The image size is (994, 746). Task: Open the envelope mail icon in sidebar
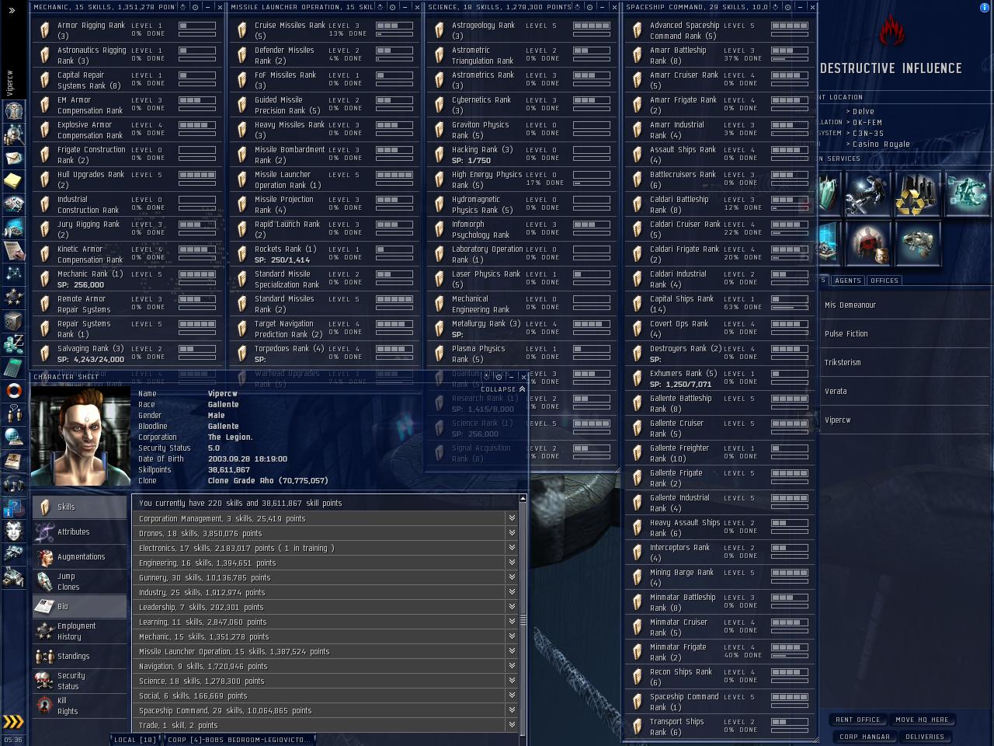pos(14,158)
